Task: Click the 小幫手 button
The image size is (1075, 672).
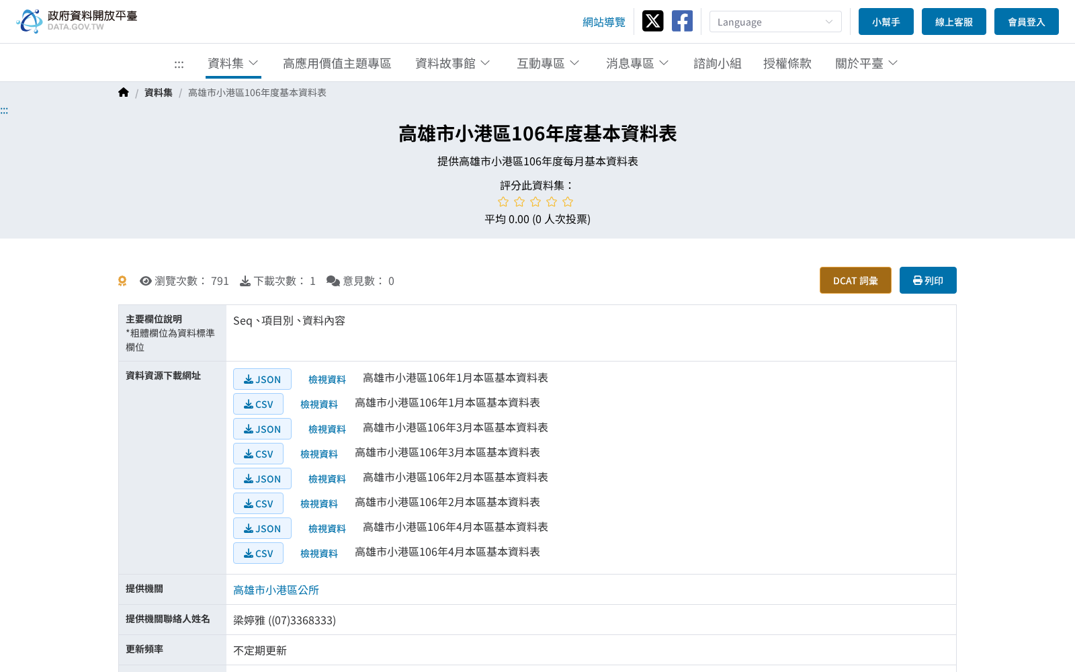Action: (x=886, y=22)
